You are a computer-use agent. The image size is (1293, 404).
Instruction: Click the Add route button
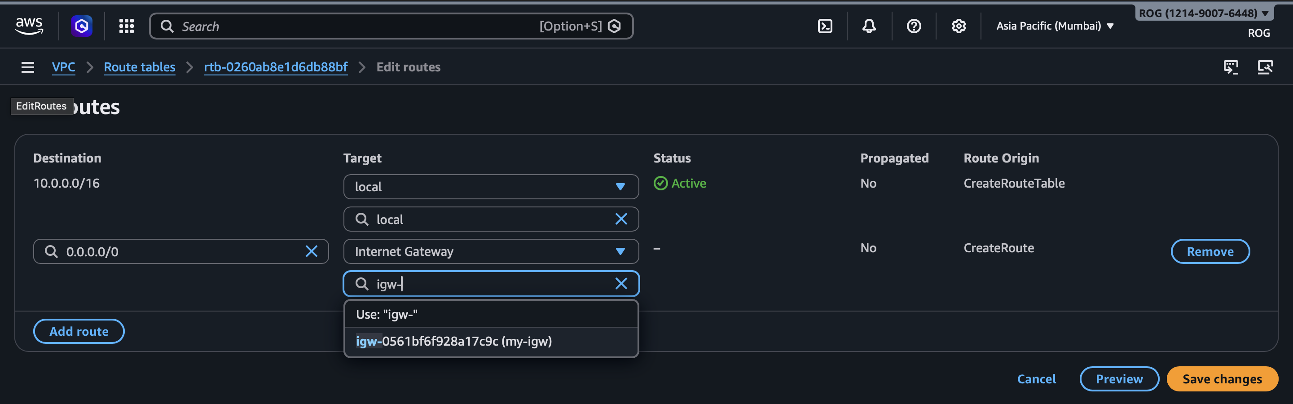(79, 331)
